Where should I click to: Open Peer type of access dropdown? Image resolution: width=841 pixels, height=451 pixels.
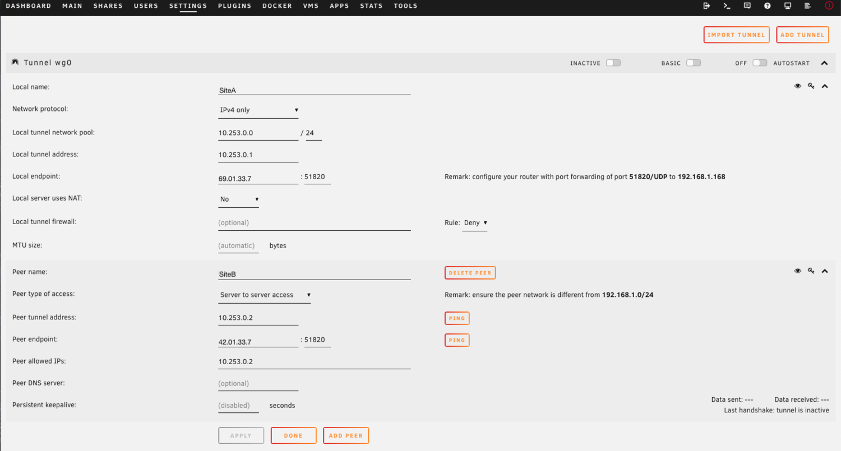(x=265, y=295)
